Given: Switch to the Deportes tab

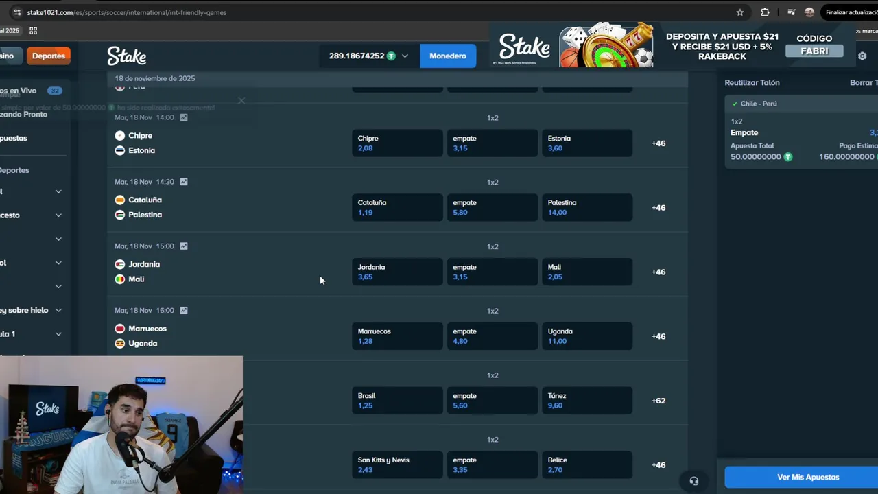Looking at the screenshot, I should click(x=49, y=56).
